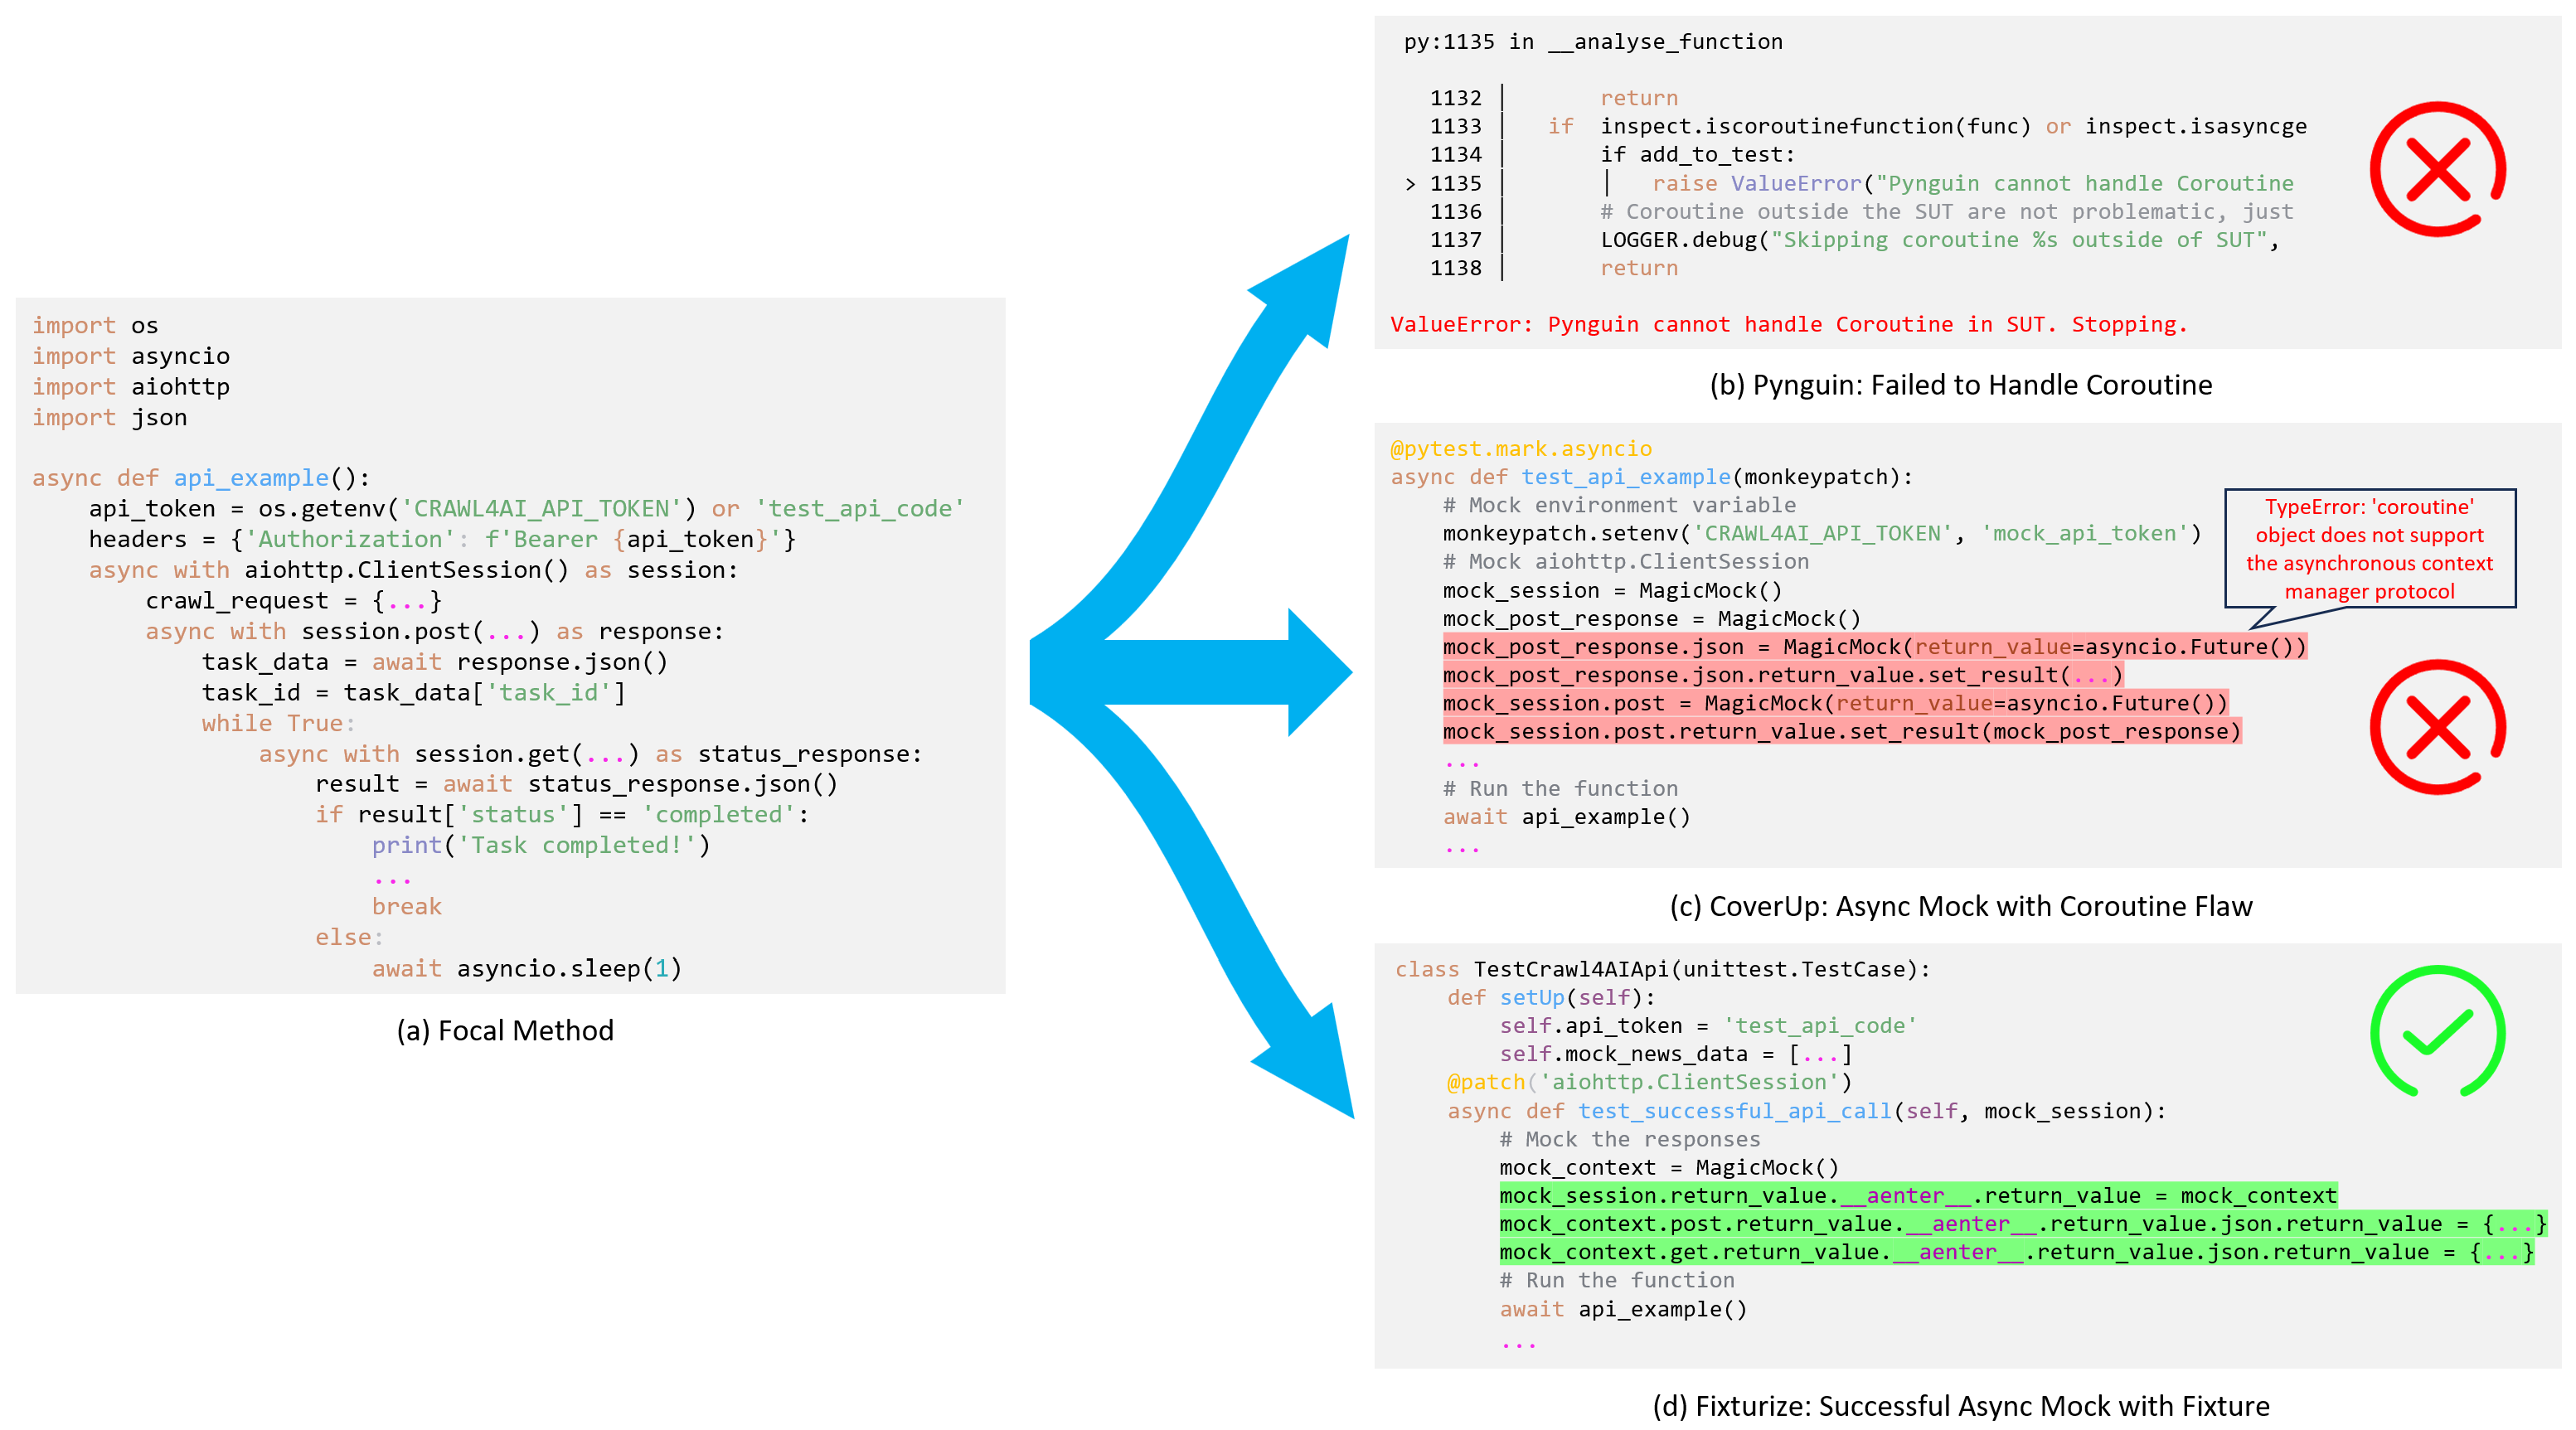Click the red ValueError message line

pos(1788,324)
